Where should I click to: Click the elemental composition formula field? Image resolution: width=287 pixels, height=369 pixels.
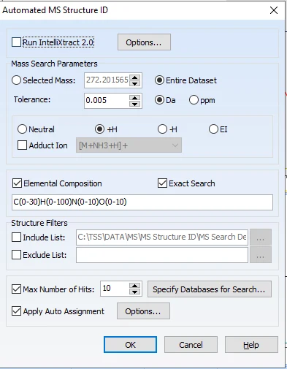pyautogui.click(x=142, y=202)
